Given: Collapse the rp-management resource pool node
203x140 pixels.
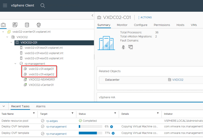Looking at the screenshot, I should point(15,64).
